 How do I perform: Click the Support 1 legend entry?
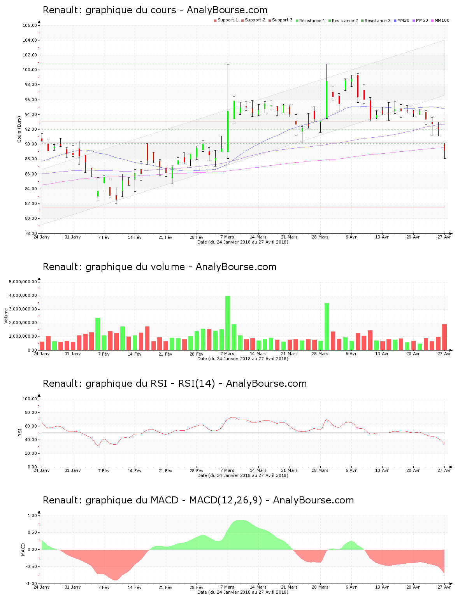coord(226,20)
